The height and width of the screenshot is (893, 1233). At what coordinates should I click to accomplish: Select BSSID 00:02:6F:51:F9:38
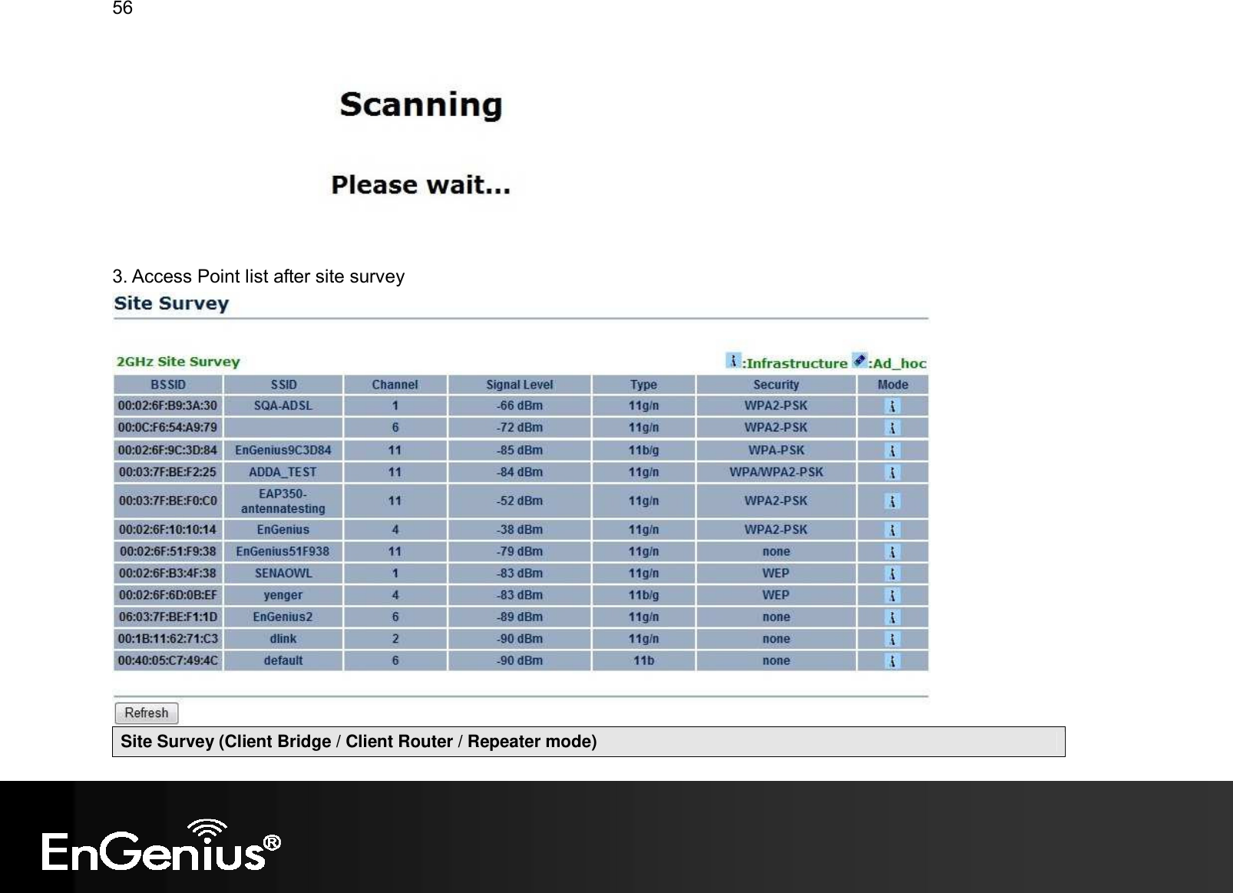[x=167, y=551]
